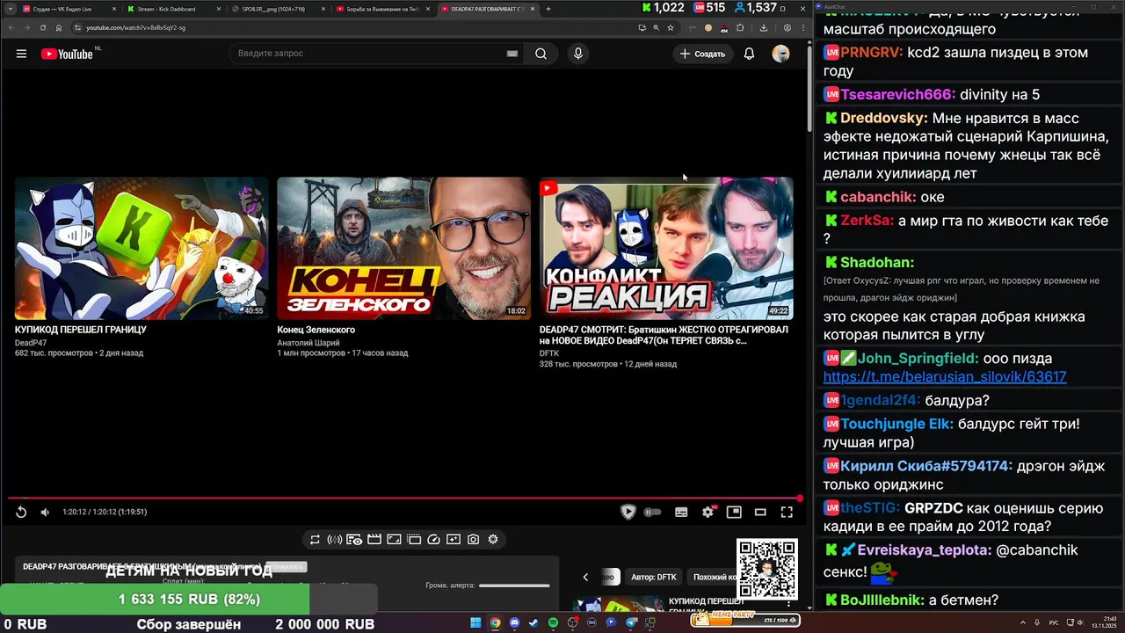1125x633 pixels.
Task: Open the channel name Анатолий Шарий
Action: tap(308, 343)
